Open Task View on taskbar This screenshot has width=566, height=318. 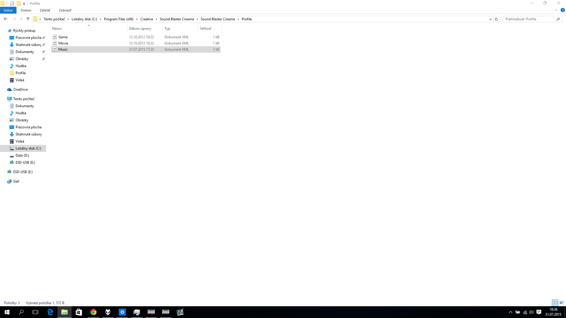pos(35,312)
